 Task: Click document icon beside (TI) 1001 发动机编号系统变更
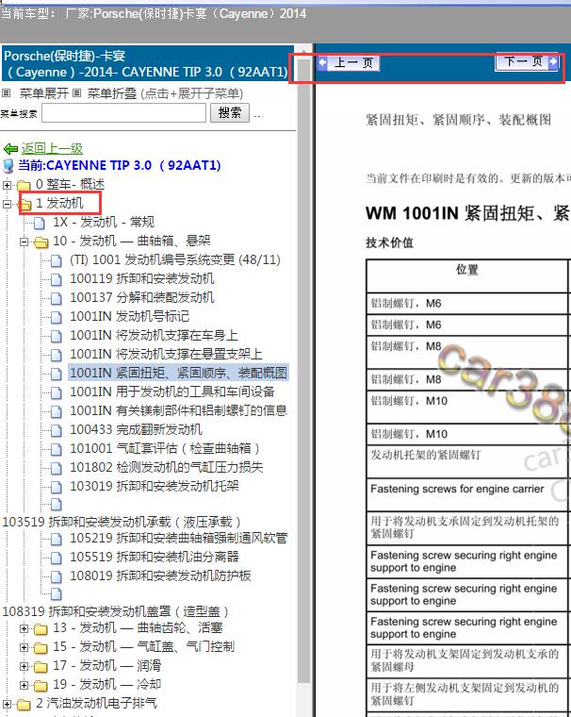[x=57, y=260]
